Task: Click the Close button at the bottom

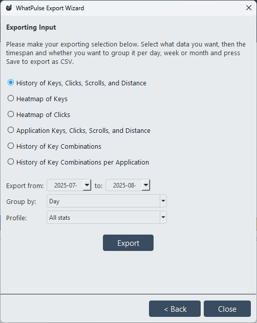Action: [x=227, y=309]
